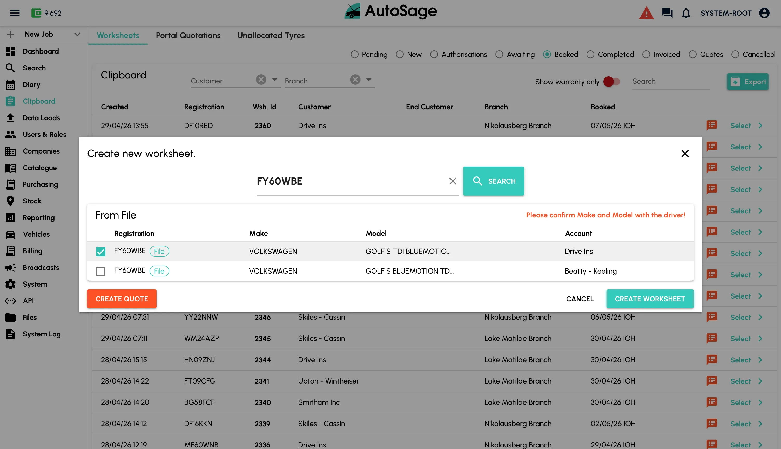Screen dimensions: 781x449
Task: Clear the FY60WBE registration search text
Action: [x=453, y=181]
